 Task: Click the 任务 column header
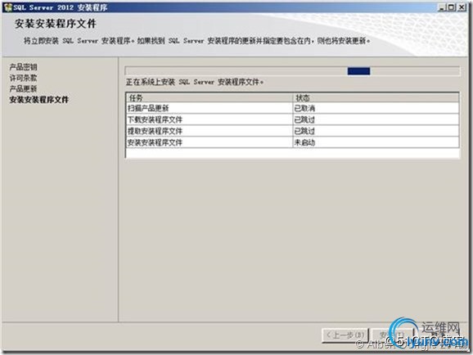click(209, 97)
